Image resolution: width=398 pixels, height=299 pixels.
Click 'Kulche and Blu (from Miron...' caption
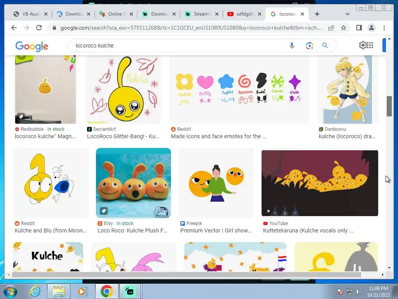[x=51, y=230]
